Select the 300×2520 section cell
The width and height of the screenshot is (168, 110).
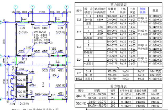coord(112,27)
